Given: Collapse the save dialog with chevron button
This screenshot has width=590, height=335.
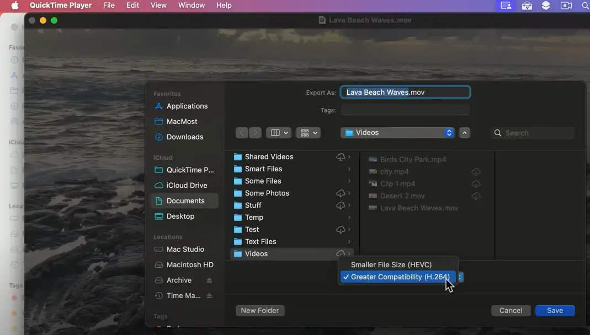Looking at the screenshot, I should coord(465,133).
